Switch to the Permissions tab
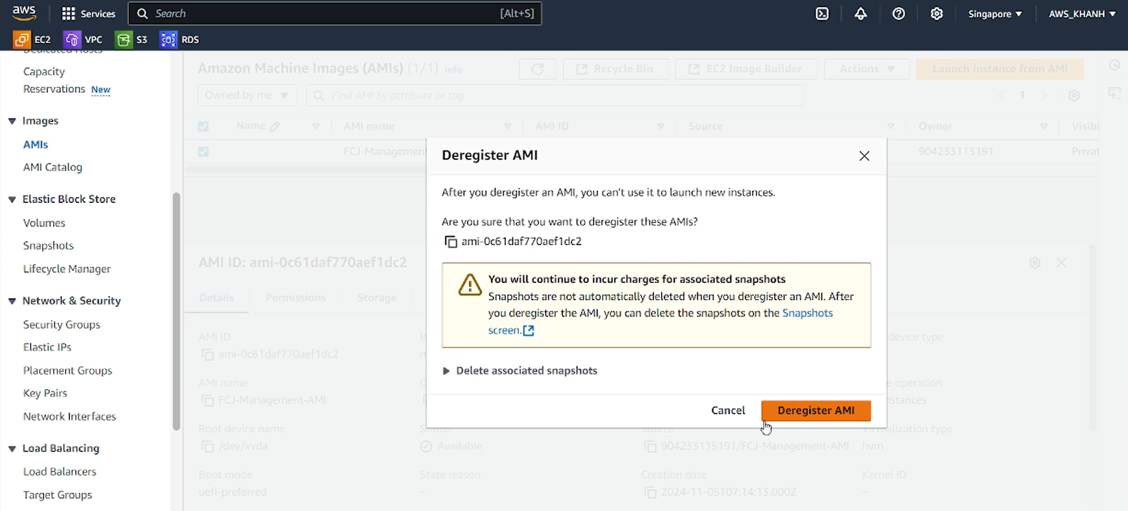1128x511 pixels. (x=295, y=298)
